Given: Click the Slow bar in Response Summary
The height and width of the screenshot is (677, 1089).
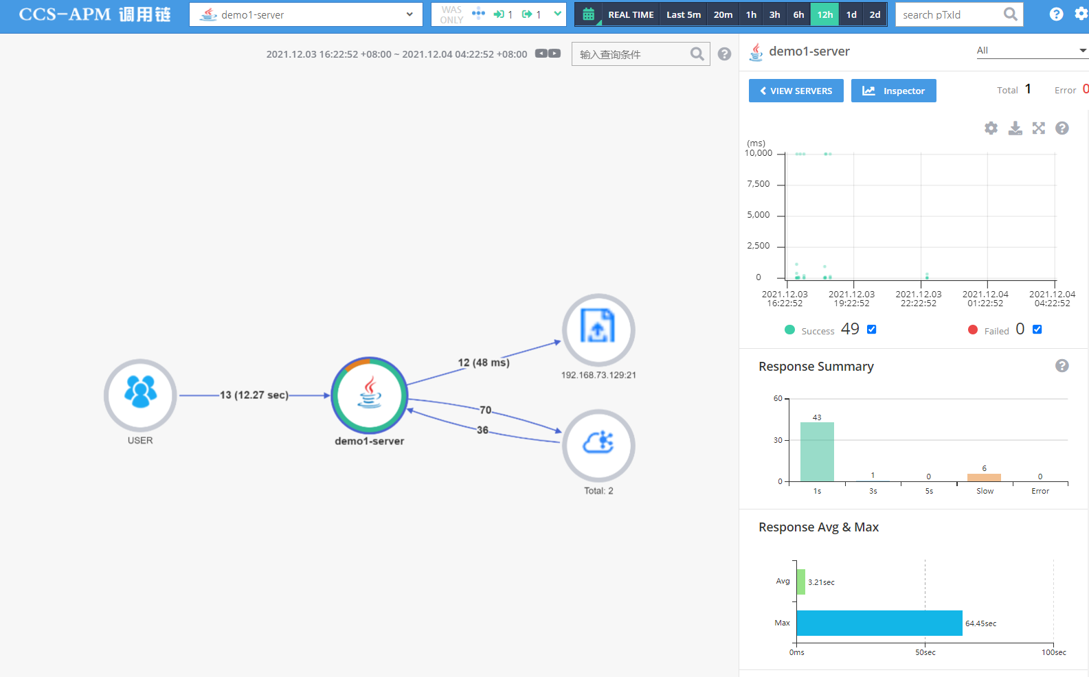Looking at the screenshot, I should (984, 477).
